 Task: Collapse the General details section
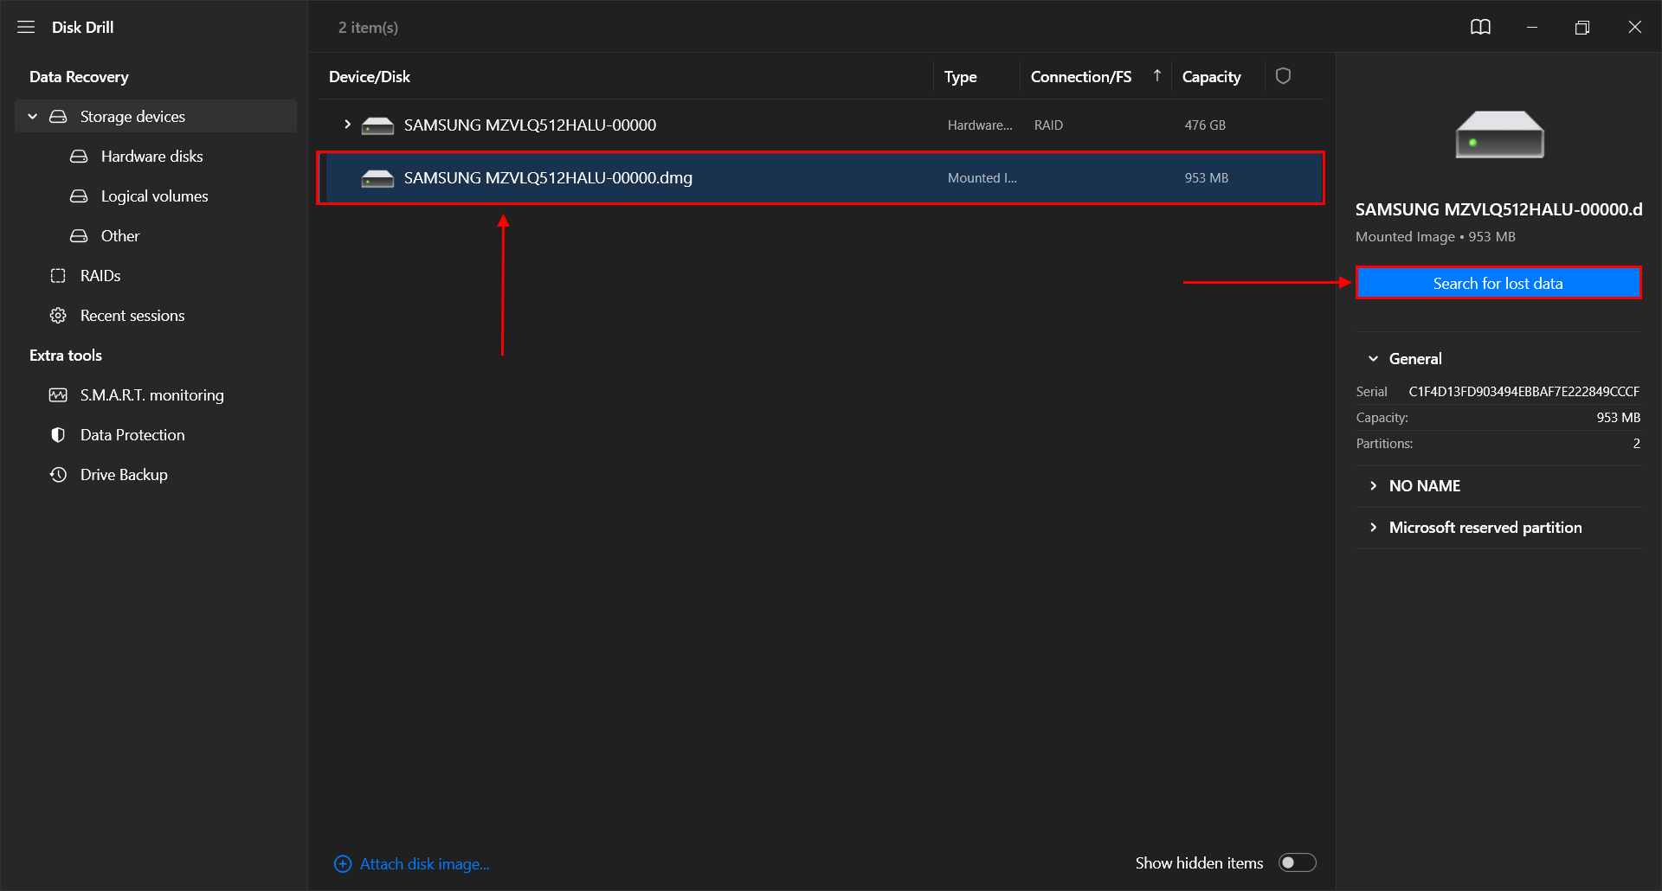1373,359
